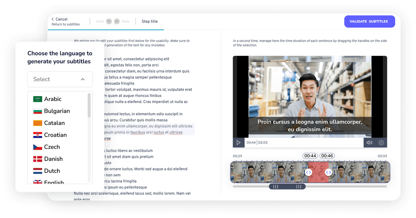The width and height of the screenshot is (416, 218).
Task: Click the 00:46 end timestamp badge
Action: point(327,156)
